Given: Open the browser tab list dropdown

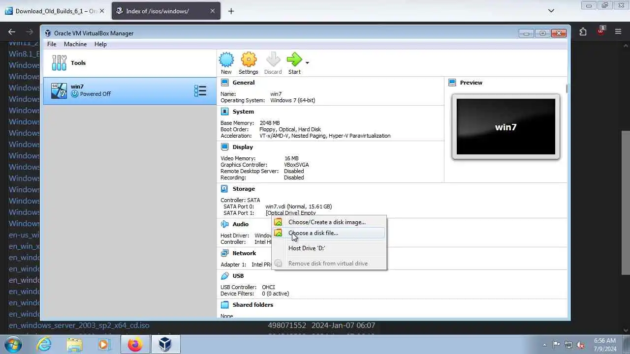Looking at the screenshot, I should pyautogui.click(x=551, y=11).
